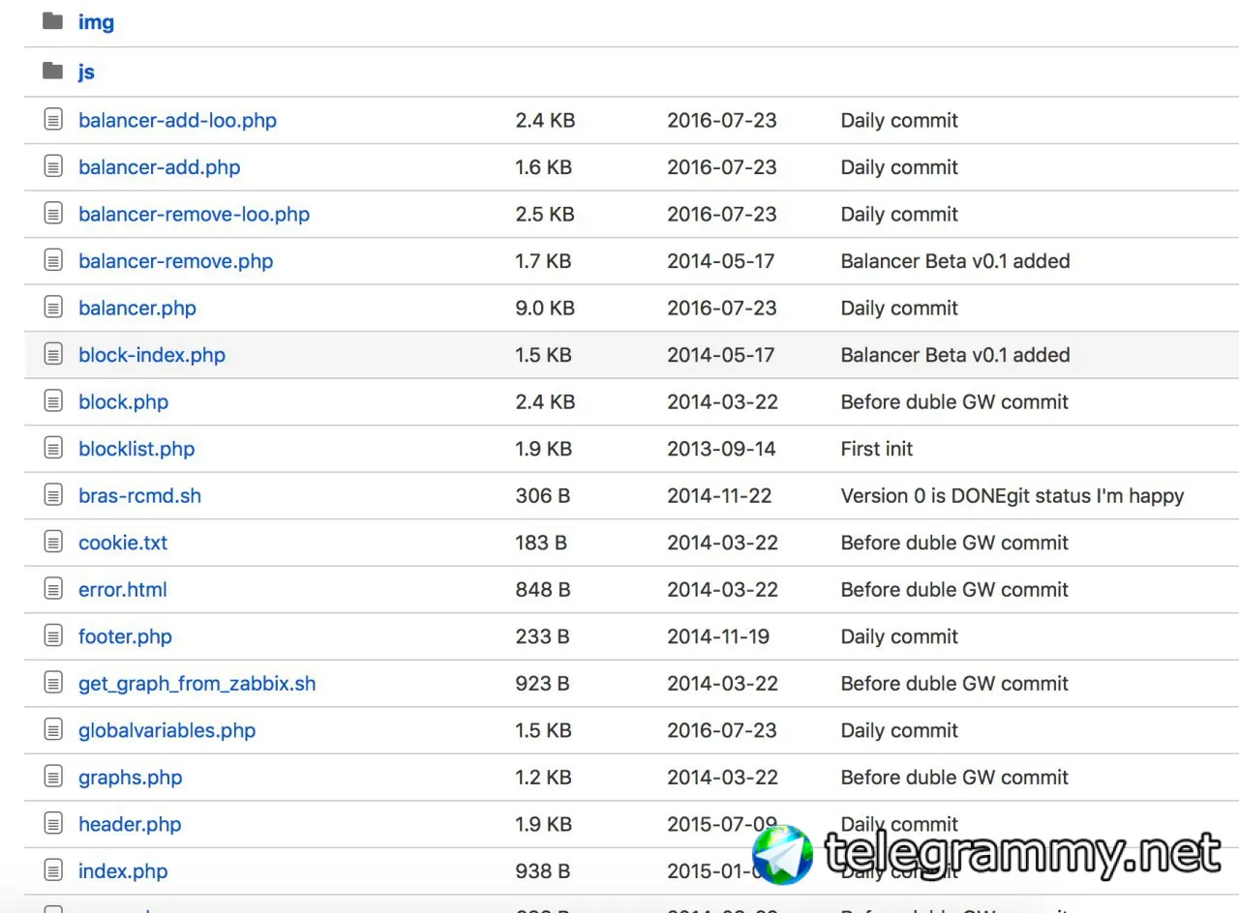The height and width of the screenshot is (913, 1239).
Task: Click the 2013-09-14 date of blocklist.php
Action: (x=721, y=449)
